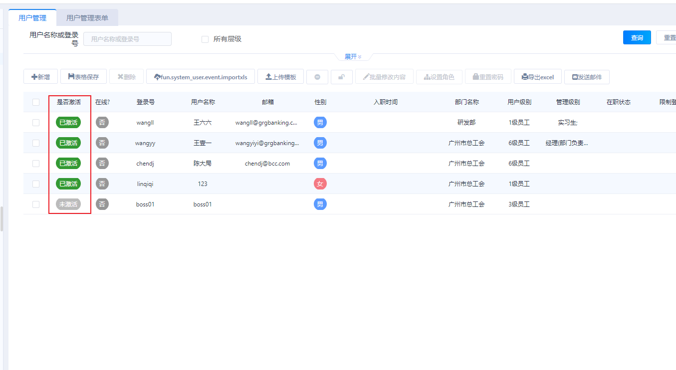Click the 3级员工 user level cell
676x370 pixels.
coord(519,204)
